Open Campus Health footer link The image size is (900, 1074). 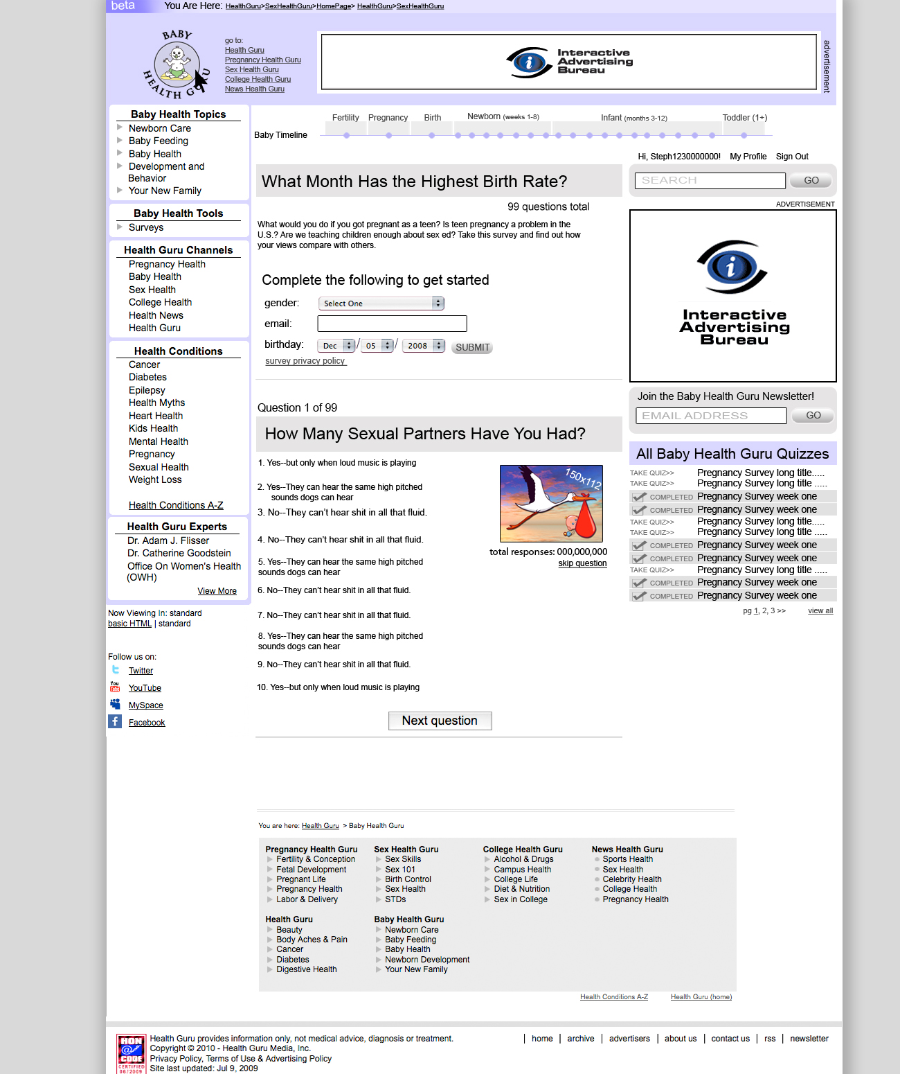pyautogui.click(x=523, y=870)
